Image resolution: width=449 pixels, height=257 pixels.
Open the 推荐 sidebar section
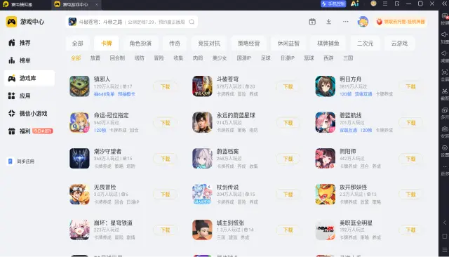20,43
